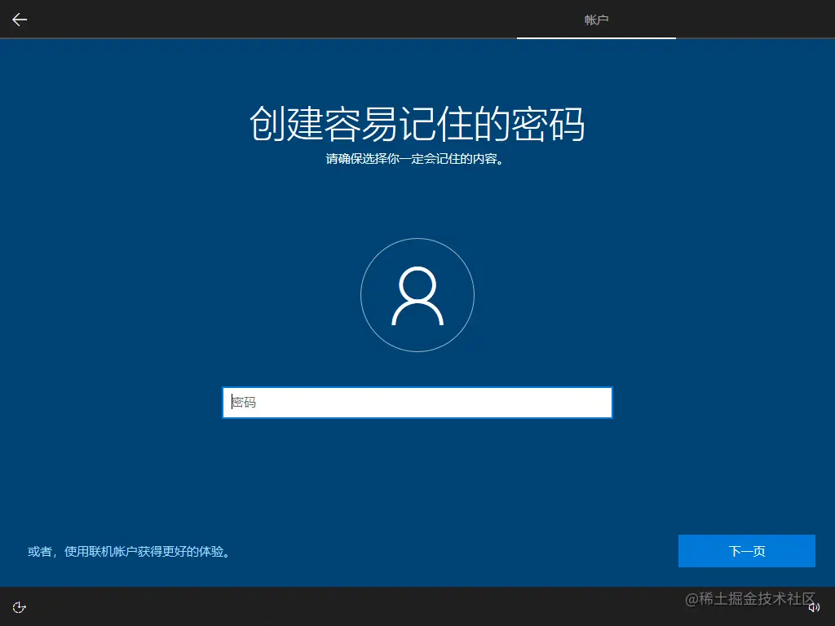Activate the accessibility icon in bottom corner
The width and height of the screenshot is (835, 626).
(19, 606)
